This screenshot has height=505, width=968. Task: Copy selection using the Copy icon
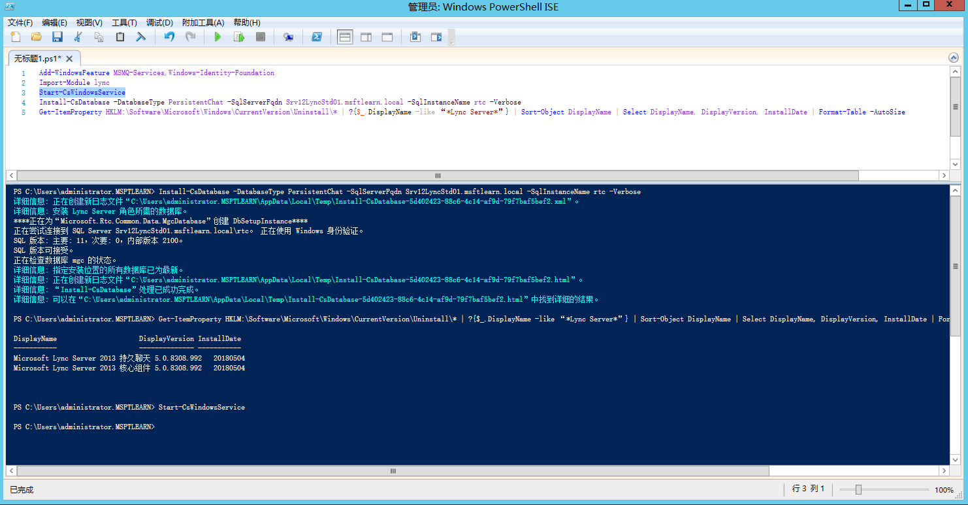(x=99, y=37)
